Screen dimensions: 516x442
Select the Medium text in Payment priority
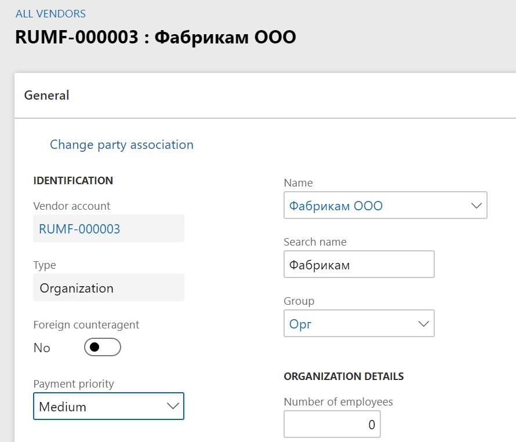[x=63, y=407]
